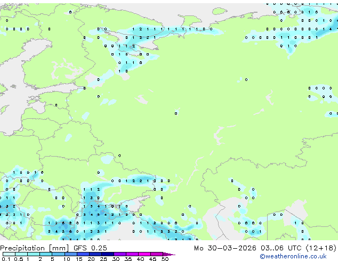338x261 pixels.
Task: Click the 2–5 mm legend color segment
Action: click(46, 254)
